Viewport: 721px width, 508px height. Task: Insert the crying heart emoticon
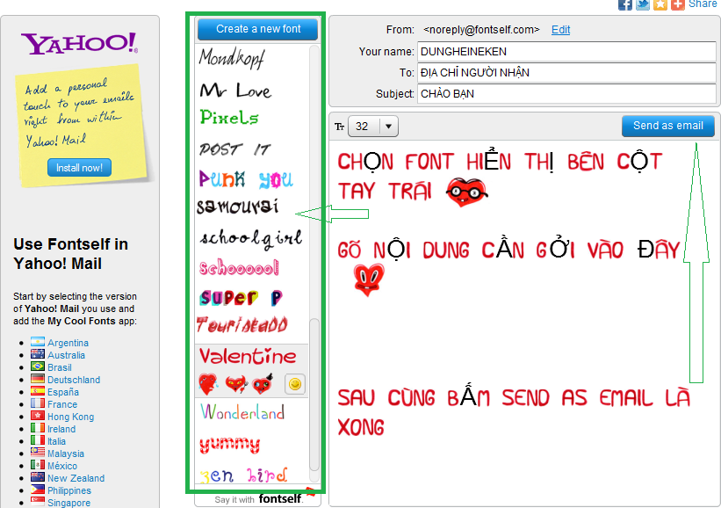(x=208, y=384)
